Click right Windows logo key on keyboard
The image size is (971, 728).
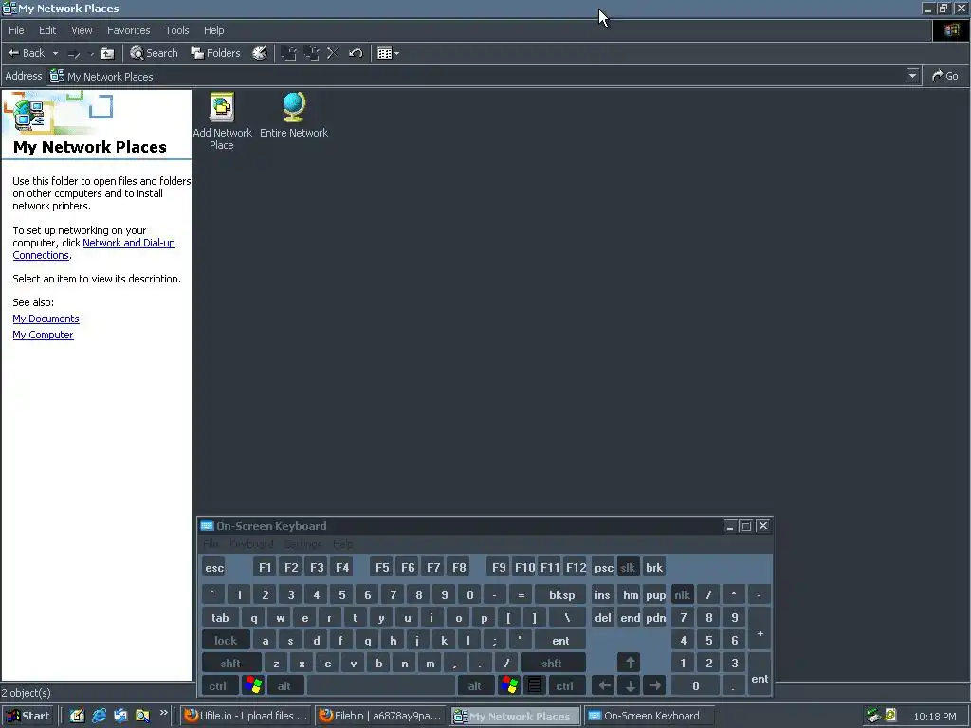[x=509, y=685]
